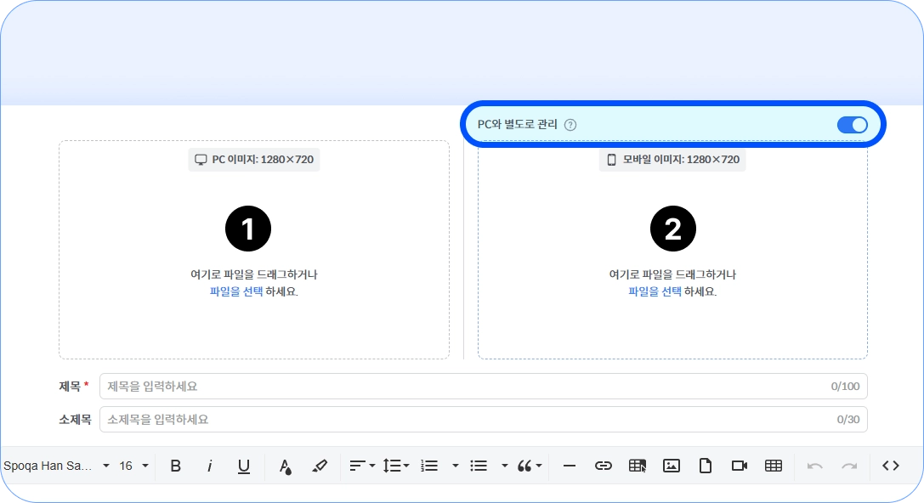Viewport: 924px width, 503px height.
Task: Apply italic formatting
Action: (x=209, y=466)
